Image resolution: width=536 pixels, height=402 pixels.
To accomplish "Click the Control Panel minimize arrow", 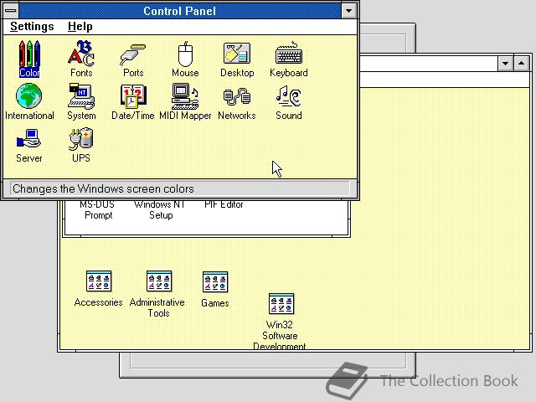I will 348,11.
